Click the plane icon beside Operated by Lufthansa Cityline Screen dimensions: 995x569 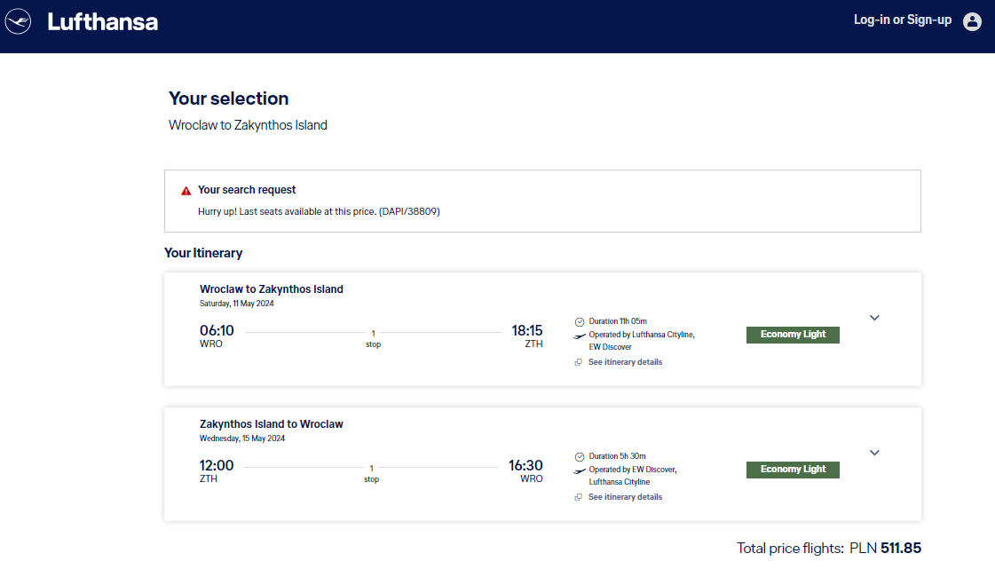[580, 336]
